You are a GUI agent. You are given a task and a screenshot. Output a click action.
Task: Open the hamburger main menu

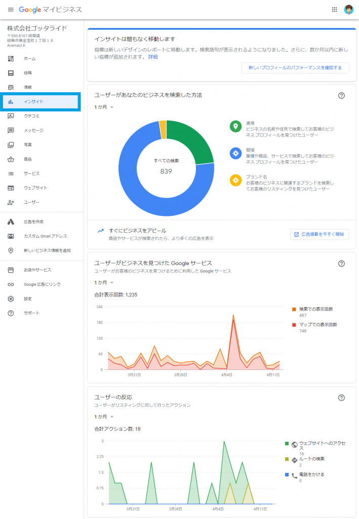[11, 10]
